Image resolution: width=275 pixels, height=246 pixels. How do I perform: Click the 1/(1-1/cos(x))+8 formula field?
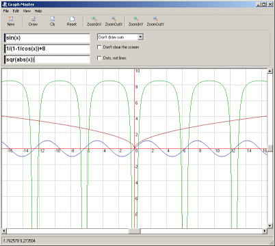[x=47, y=49]
